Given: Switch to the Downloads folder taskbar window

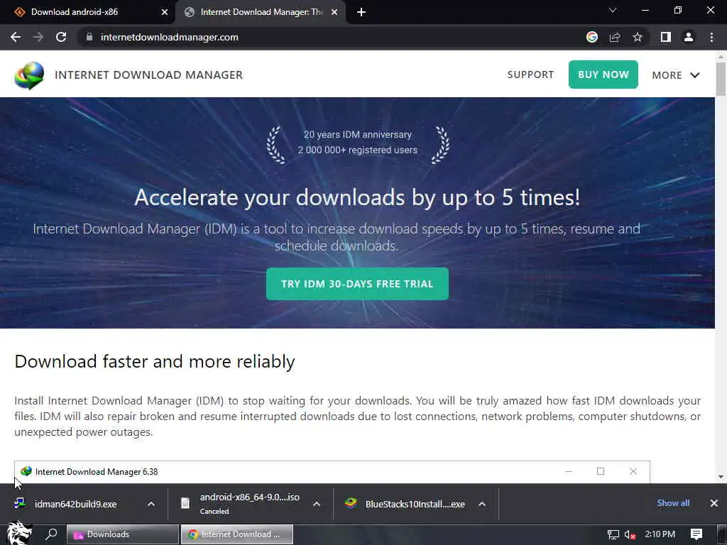Looking at the screenshot, I should click(123, 534).
